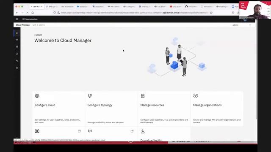271x152 pixels.
Task: Click the Welcome to Cloud Manager heading
Action: coord(63,41)
